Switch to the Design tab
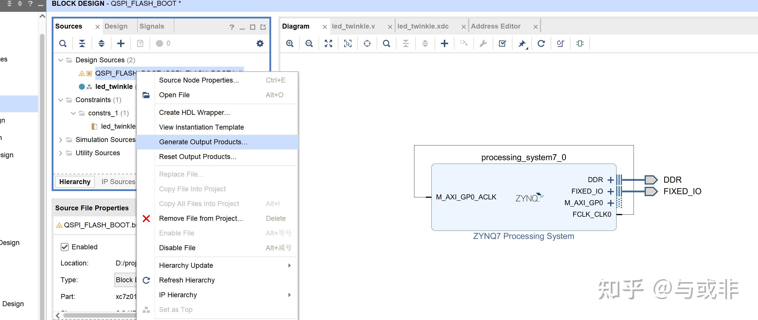 click(x=116, y=26)
